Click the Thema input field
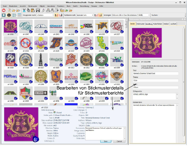Image resolution: width=190 pixels, height=150 pixels. (155, 80)
